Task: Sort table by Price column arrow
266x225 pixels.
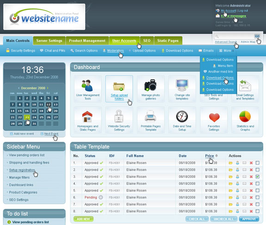Action: [217, 156]
